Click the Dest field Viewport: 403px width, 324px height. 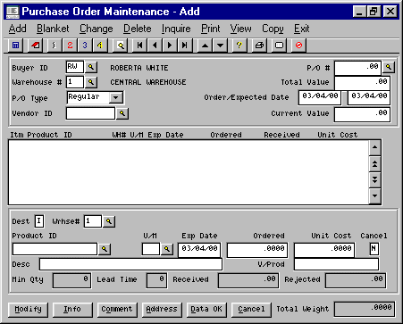coord(39,221)
